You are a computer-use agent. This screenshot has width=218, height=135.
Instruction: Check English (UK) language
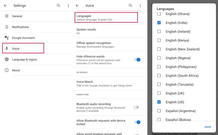pyautogui.click(x=159, y=93)
